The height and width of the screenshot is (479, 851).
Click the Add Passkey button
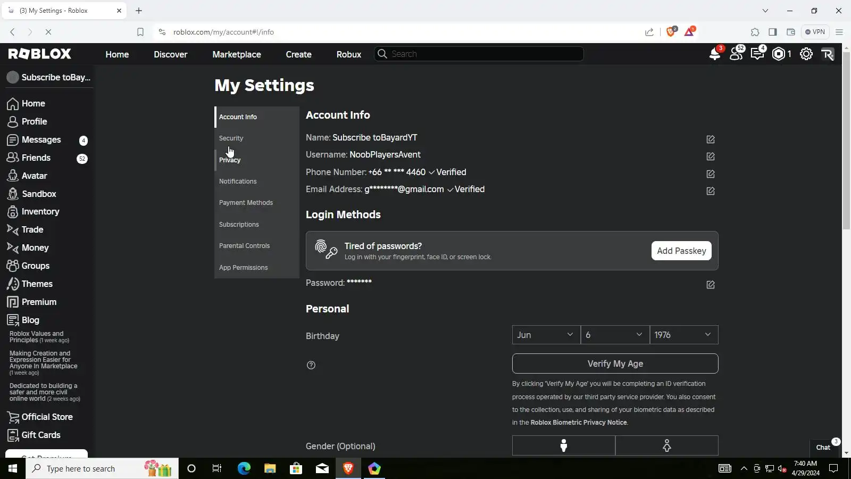tap(681, 251)
